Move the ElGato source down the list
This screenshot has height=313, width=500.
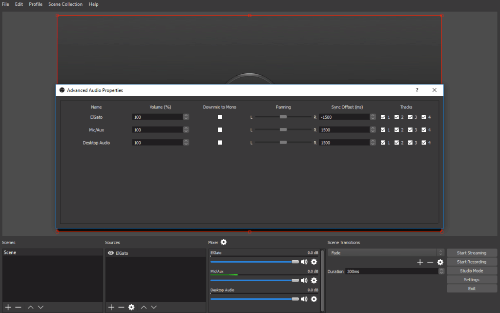154,307
